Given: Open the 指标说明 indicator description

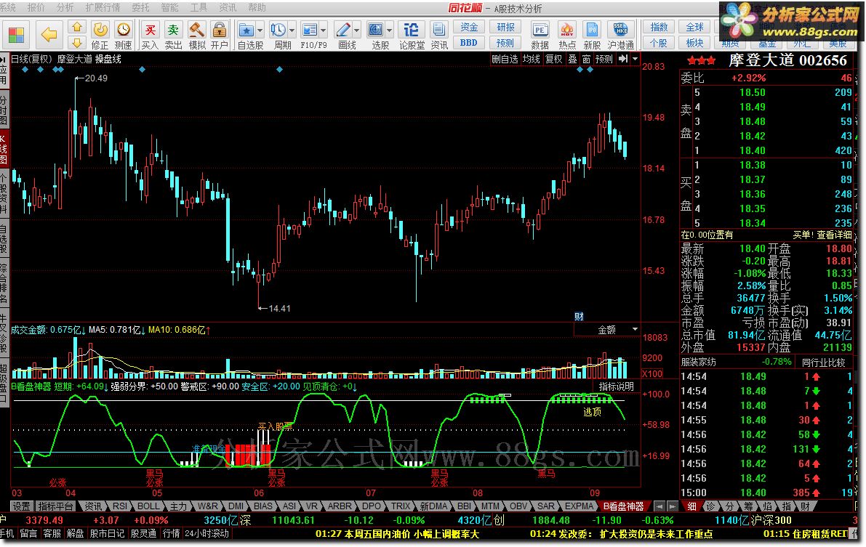Looking at the screenshot, I should point(617,386).
